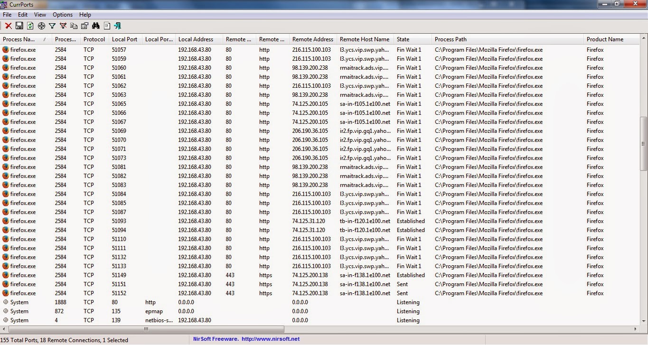This screenshot has width=648, height=345.
Task: Click local port cell 51062
Action: pos(119,86)
